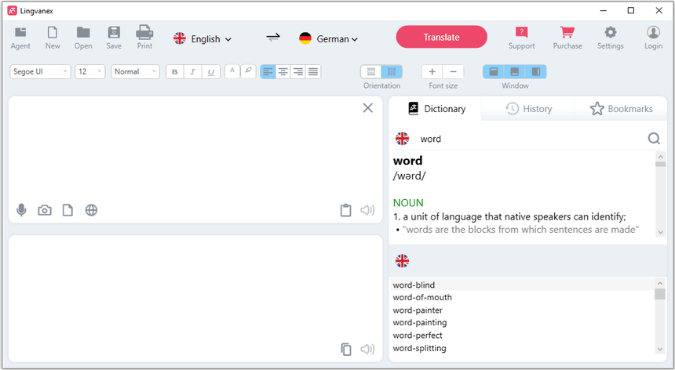Translate a file using document icon
Viewport: 675px width, 370px height.
(67, 210)
